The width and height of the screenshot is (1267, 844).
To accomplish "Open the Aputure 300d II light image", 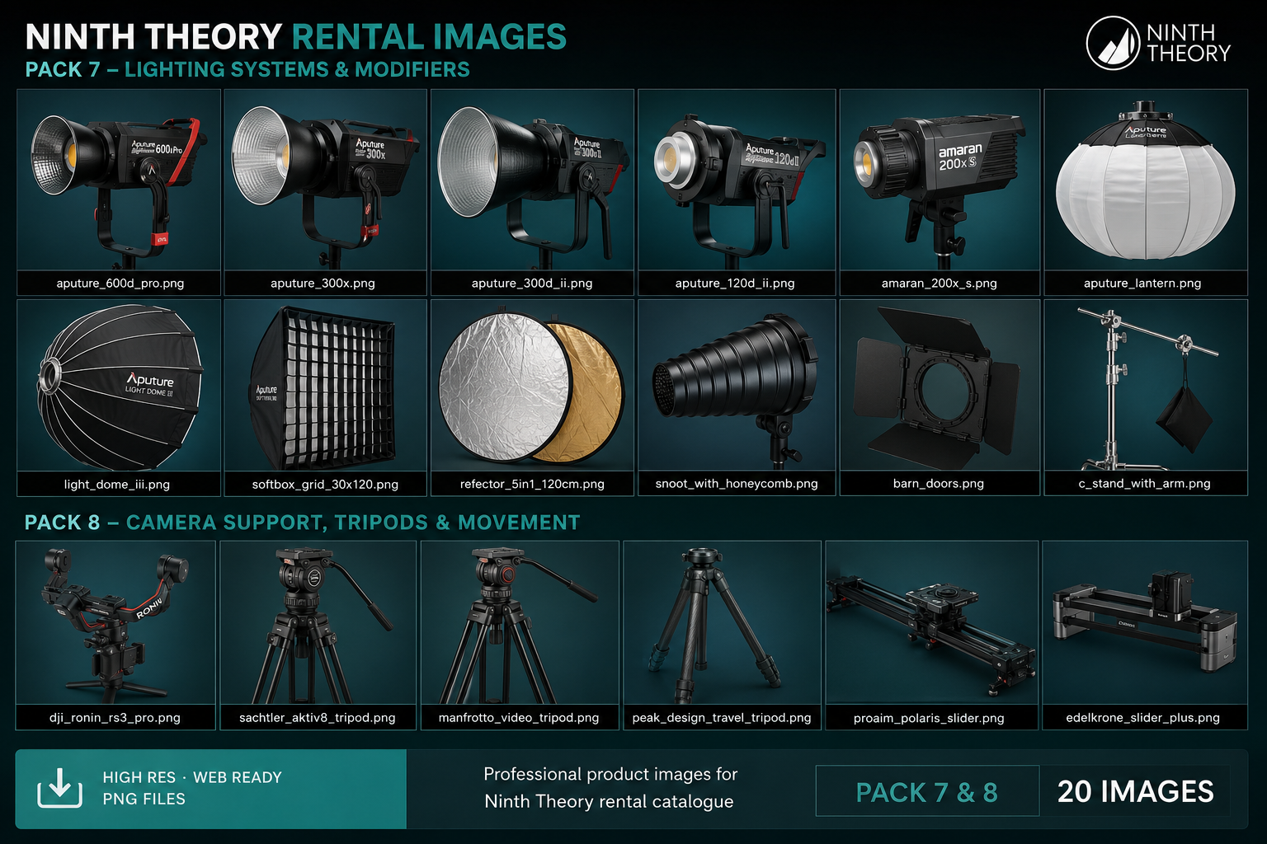I will 532,180.
